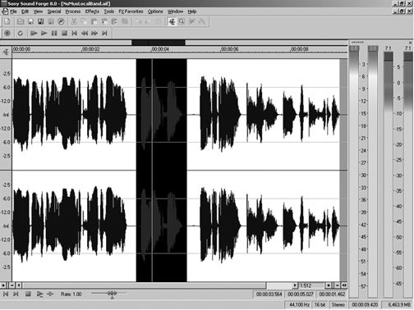The height and width of the screenshot is (310, 414).
Task: Jump to the end of the file
Action: (x=104, y=33)
